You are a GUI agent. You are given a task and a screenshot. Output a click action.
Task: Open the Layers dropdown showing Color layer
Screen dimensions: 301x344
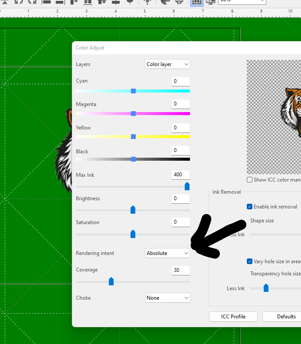pos(167,64)
